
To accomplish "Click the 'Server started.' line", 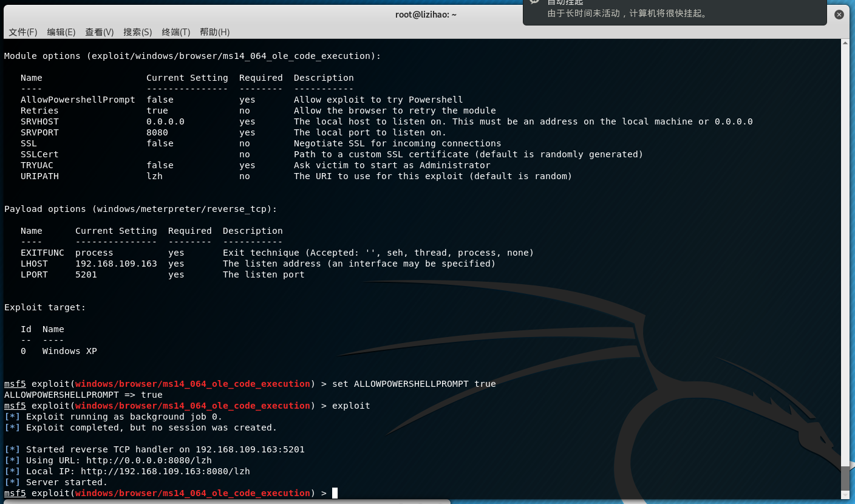I will coord(56,482).
